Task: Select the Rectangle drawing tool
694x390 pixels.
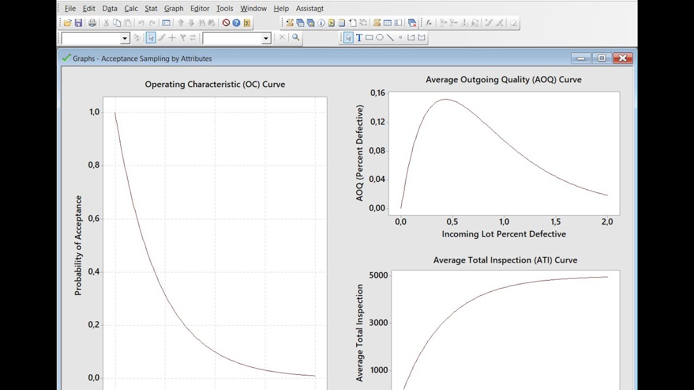Action: coord(369,37)
